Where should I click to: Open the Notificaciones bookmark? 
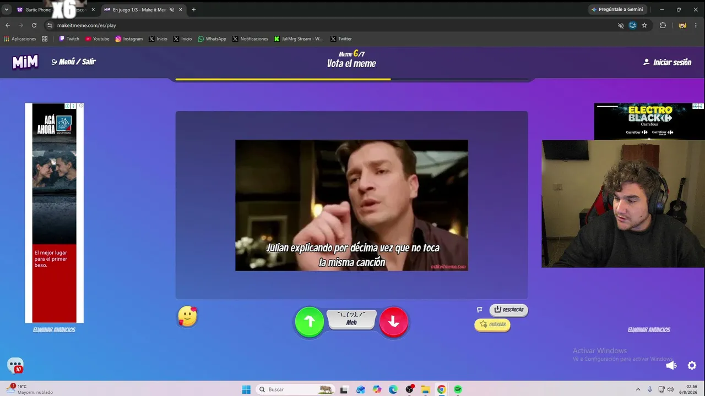pos(250,39)
